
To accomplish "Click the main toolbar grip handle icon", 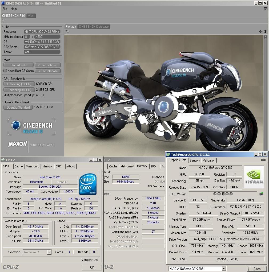I will [x=3, y=21].
